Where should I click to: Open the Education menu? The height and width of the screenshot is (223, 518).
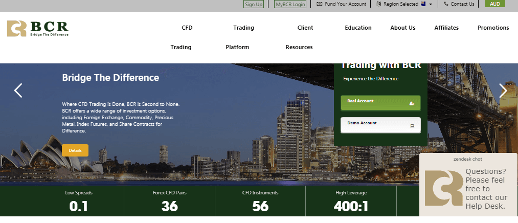[x=358, y=28]
